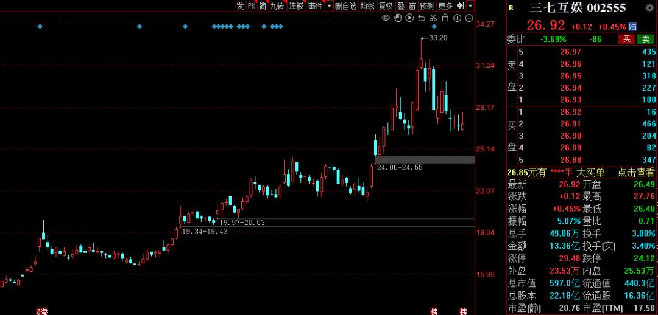
Task: Expand dropdown arrow at toolbar's right end
Action: pyautogui.click(x=470, y=6)
